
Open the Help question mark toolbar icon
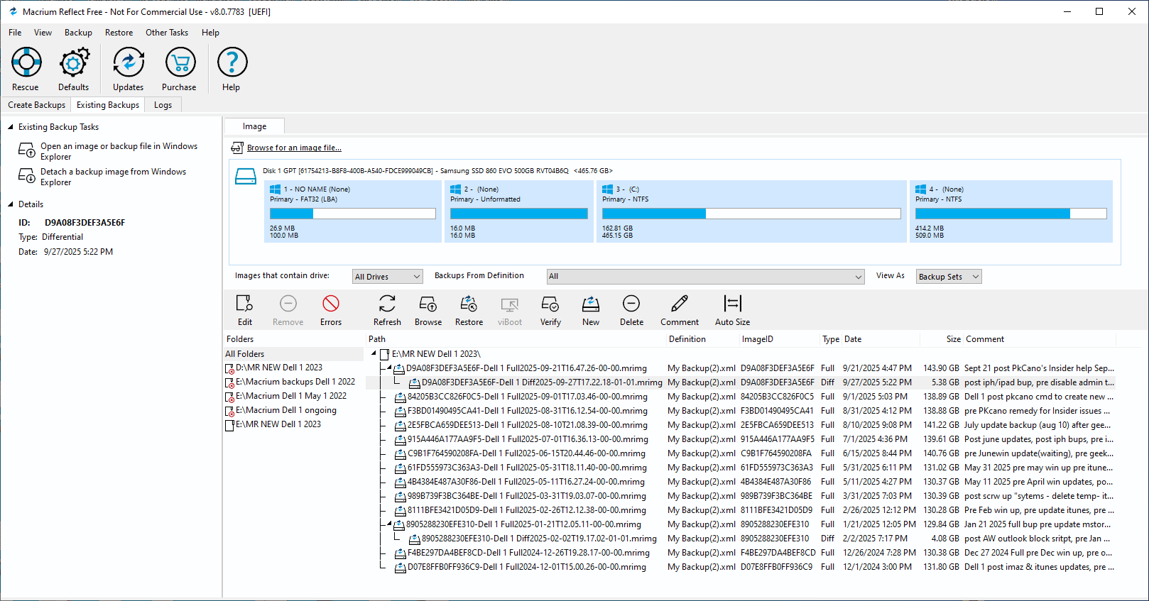click(232, 69)
